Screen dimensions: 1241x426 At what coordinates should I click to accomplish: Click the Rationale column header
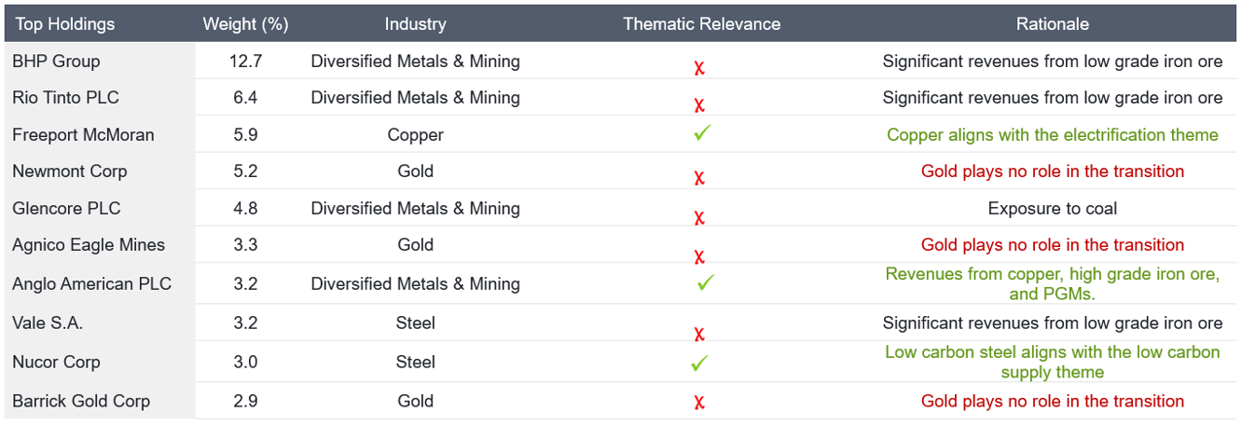[1052, 24]
